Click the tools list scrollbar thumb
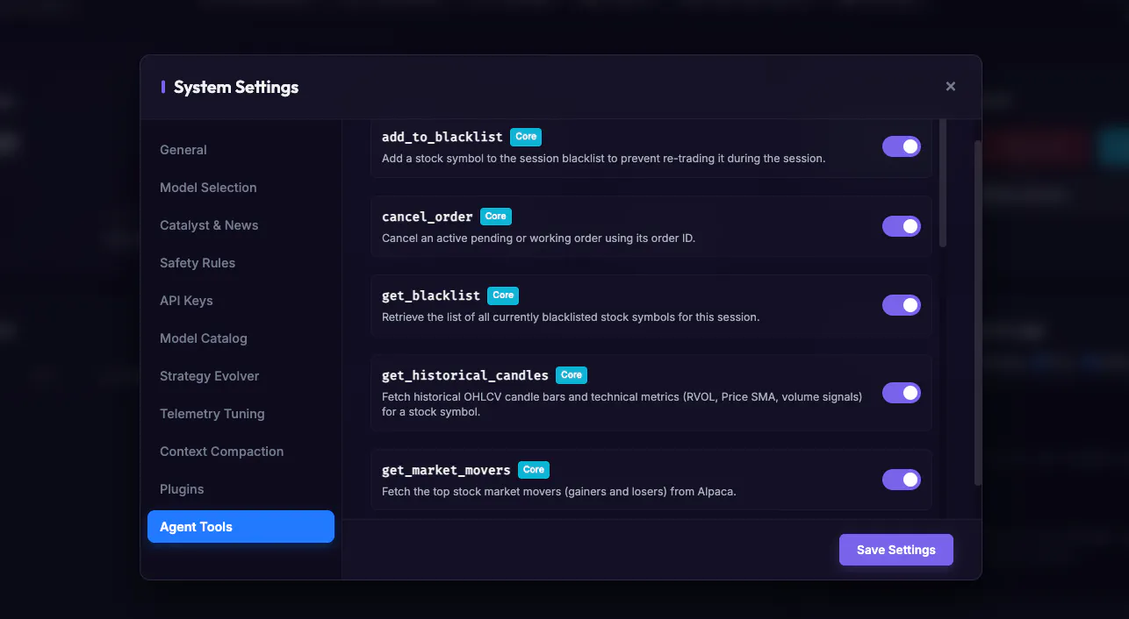 coord(943,182)
